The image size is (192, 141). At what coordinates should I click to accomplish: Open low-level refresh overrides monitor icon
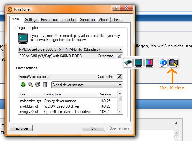click(x=139, y=63)
